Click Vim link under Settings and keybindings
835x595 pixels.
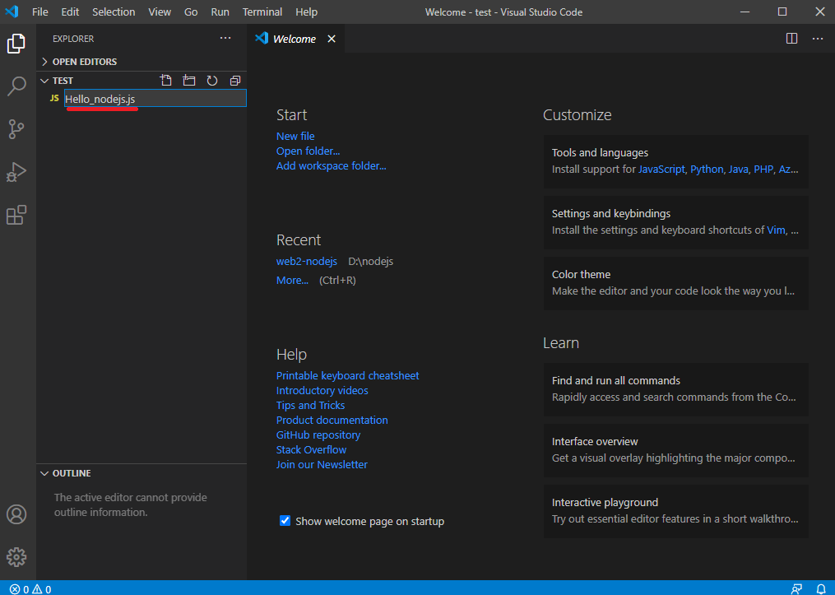776,230
